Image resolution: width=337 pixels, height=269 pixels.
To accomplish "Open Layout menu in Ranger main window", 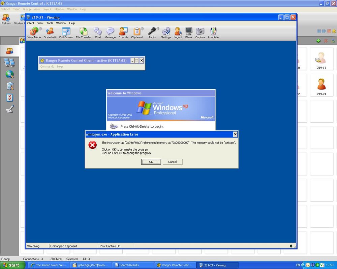I will [47, 9].
